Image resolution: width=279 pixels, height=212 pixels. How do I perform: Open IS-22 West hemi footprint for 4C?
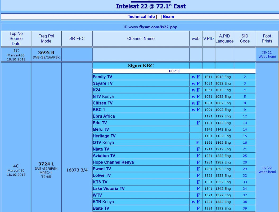tap(267, 170)
